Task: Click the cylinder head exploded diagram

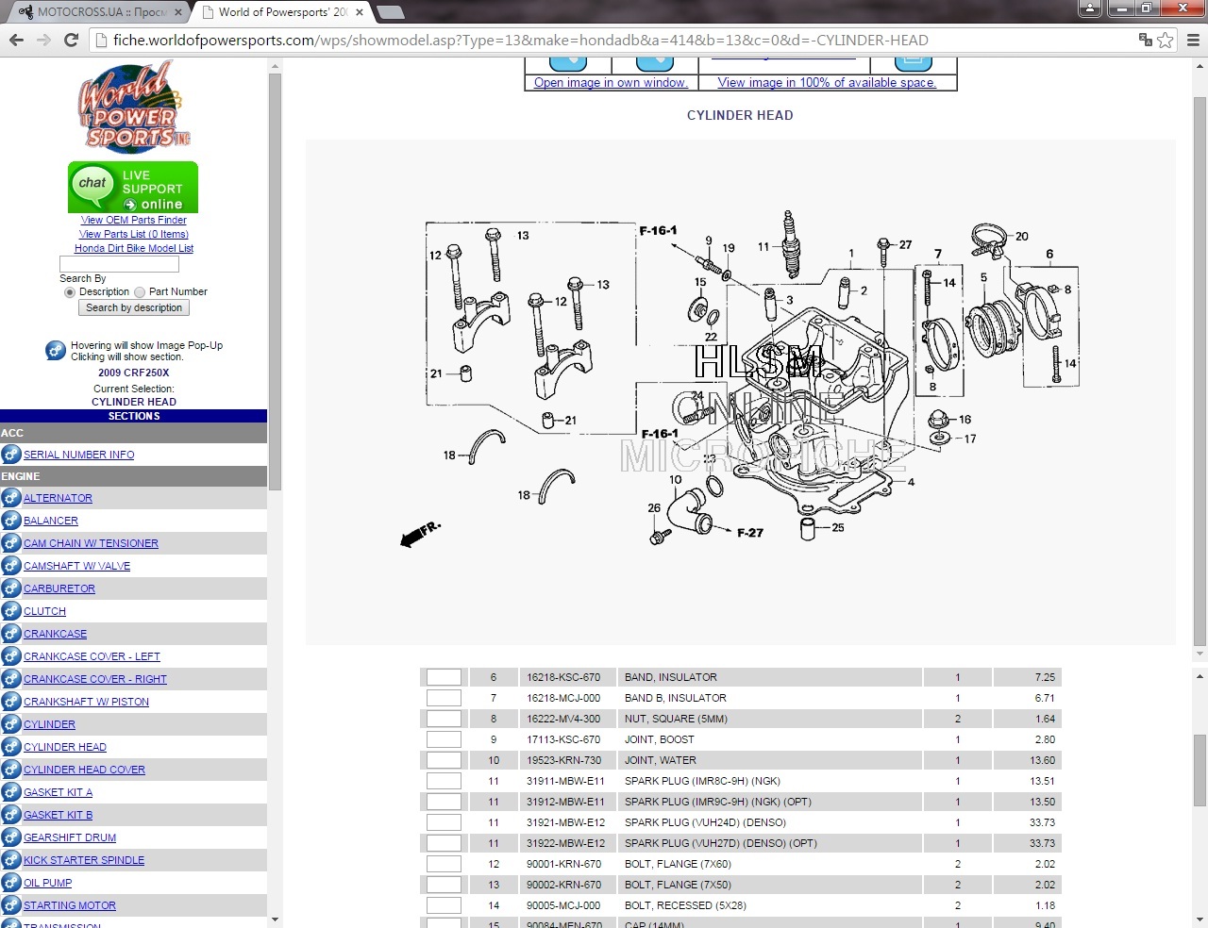Action: point(740,391)
